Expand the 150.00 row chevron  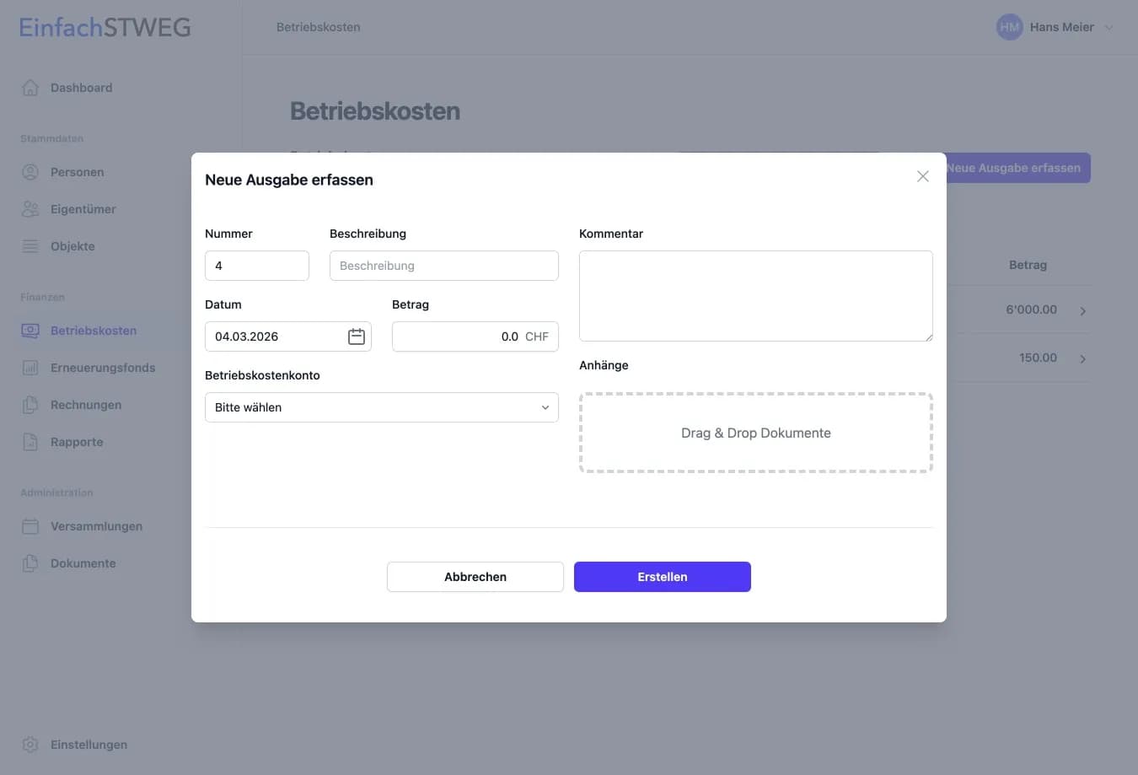(1083, 359)
